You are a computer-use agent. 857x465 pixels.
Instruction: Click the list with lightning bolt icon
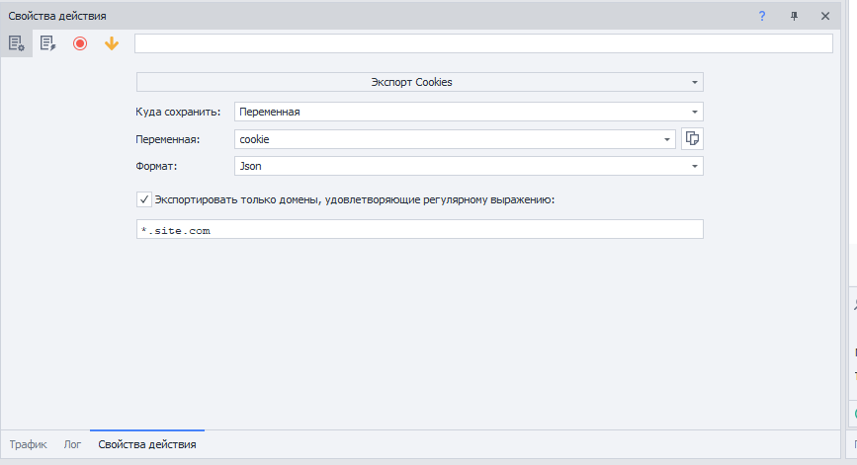(47, 43)
